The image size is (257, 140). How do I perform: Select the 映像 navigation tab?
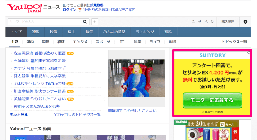54,32
